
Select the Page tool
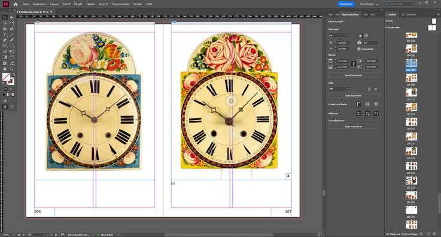5,23
